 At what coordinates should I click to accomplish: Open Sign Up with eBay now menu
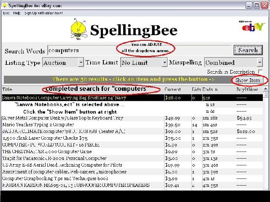43,13
